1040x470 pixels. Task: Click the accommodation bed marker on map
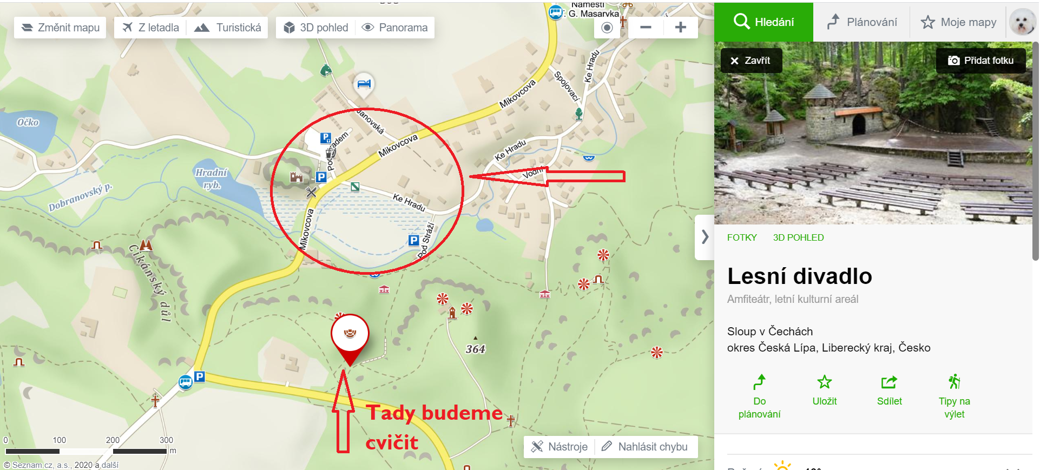pos(364,84)
